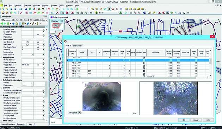Open the Node object type dropdown

[117, 13]
